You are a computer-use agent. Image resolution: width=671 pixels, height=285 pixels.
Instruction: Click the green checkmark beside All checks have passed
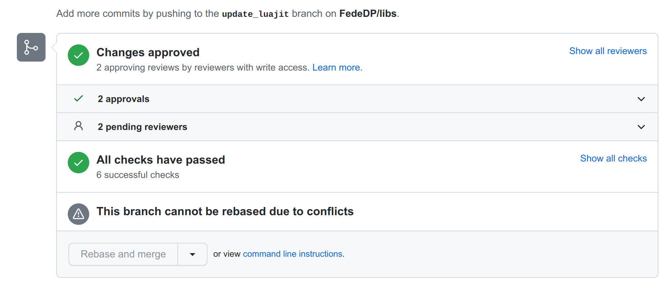[78, 163]
